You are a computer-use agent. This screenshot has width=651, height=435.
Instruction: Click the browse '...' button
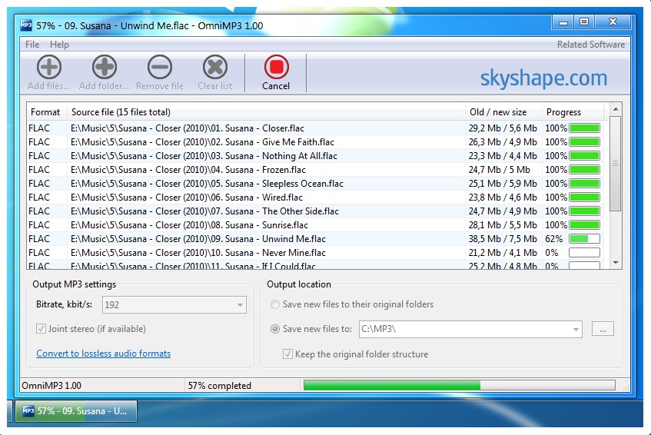[x=603, y=329]
